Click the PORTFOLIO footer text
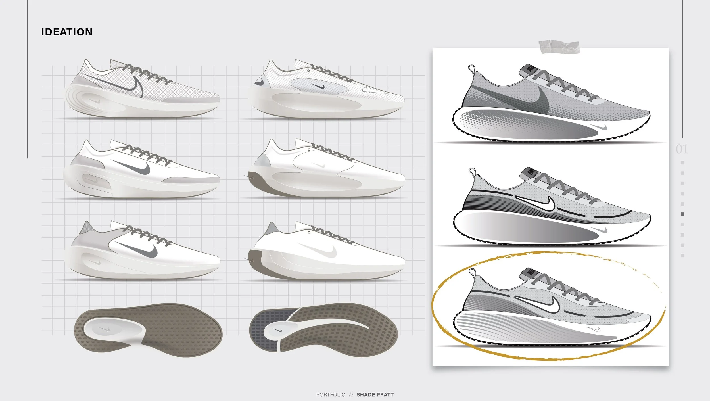The height and width of the screenshot is (401, 710). (331, 395)
